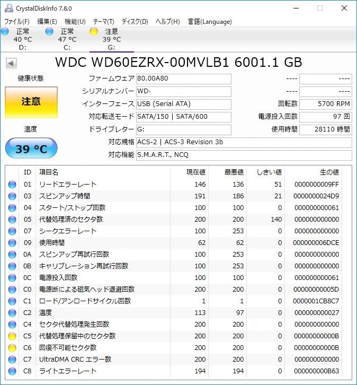Click the ファームウェア field 80.00A80
Viewport: 357px width, 385px height.
pyautogui.click(x=184, y=79)
